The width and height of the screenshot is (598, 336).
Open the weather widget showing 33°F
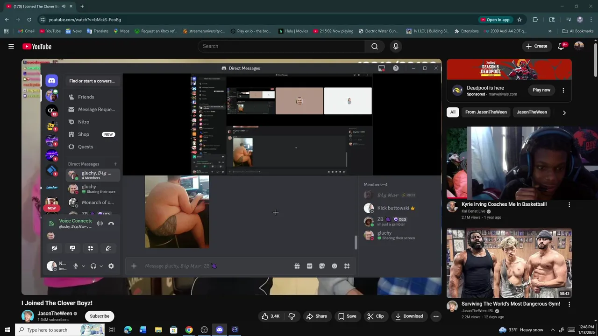point(520,330)
